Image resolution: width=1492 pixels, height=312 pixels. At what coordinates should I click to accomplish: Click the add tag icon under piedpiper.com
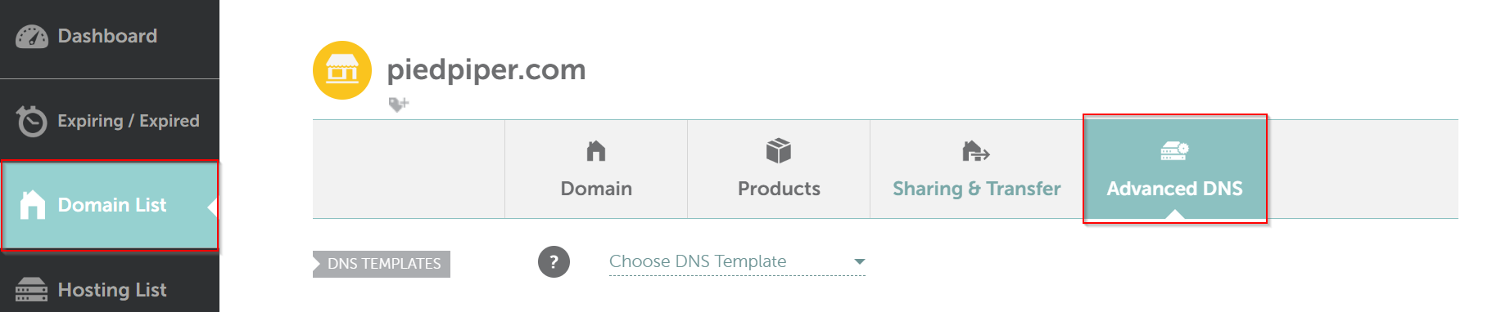pyautogui.click(x=398, y=105)
